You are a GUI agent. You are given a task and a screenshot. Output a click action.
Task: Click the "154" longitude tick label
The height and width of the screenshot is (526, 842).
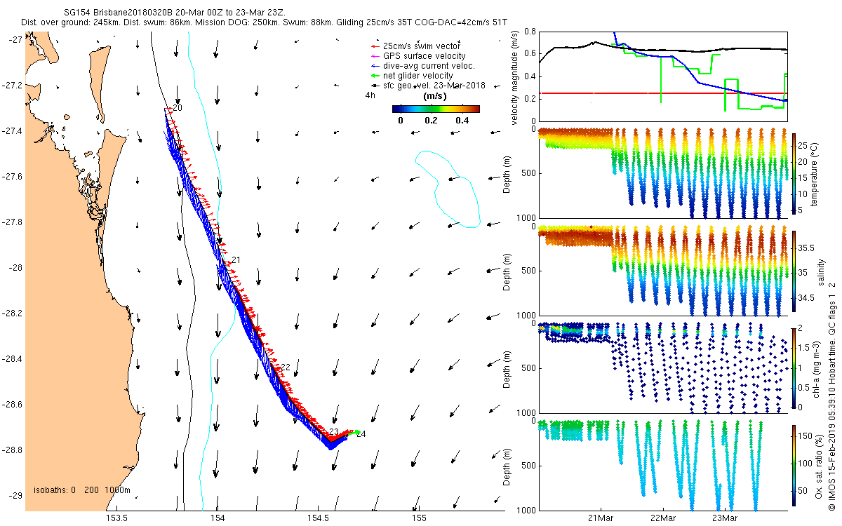click(x=217, y=518)
